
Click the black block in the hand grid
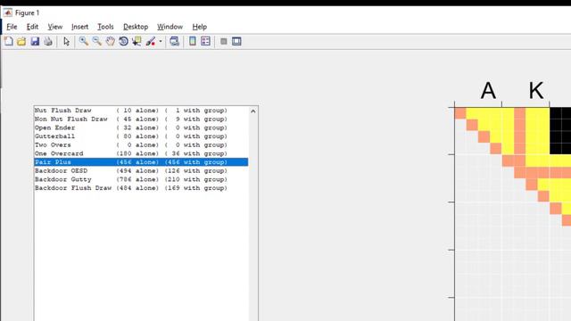560,130
